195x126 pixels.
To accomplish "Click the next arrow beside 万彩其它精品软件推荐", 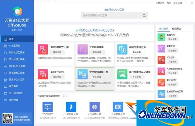I will coord(67,96).
